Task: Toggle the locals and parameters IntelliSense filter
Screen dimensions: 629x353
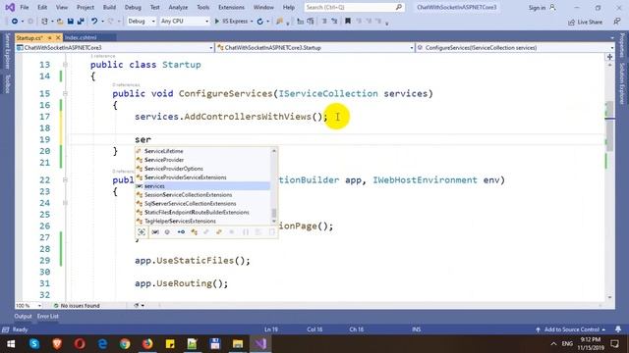Action: pyautogui.click(x=155, y=231)
